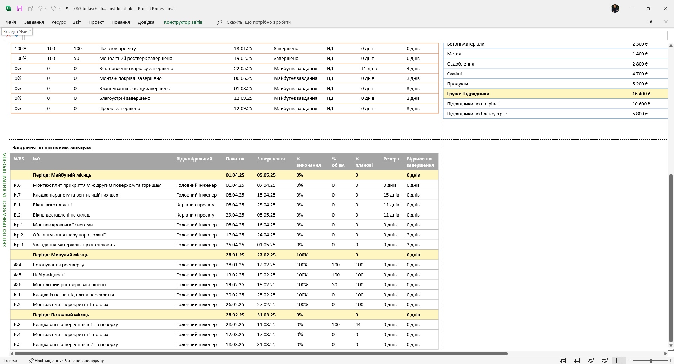Screen dimensions: 674x364
Task: Click Tell me search input field
Action: pyautogui.click(x=259, y=22)
